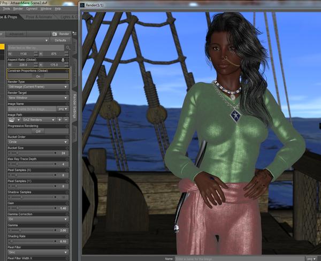This screenshot has width=321, height=261.
Task: Click the filter search magnifier icon
Action: 68,48
